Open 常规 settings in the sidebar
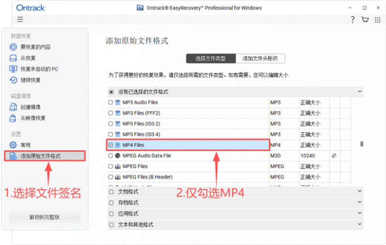 tap(26, 145)
